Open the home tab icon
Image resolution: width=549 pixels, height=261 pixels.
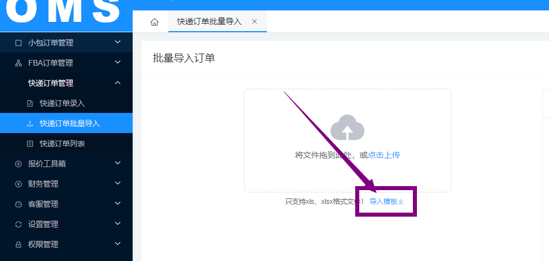(x=155, y=22)
